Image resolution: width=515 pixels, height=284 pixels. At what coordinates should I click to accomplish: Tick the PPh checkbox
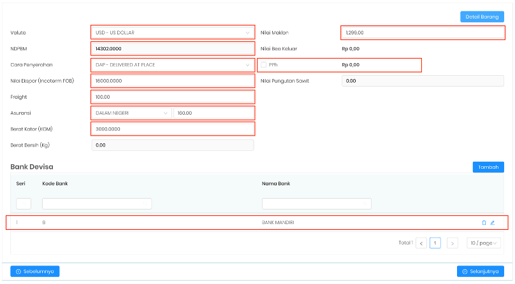click(x=264, y=65)
